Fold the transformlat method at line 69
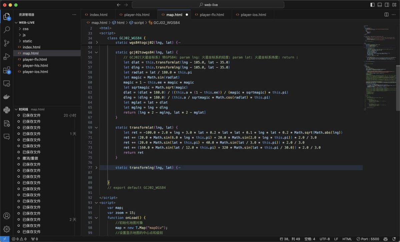Screen dimensions: 400x242 [97, 127]
